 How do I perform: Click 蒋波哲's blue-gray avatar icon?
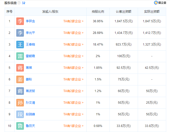click(20, 91)
